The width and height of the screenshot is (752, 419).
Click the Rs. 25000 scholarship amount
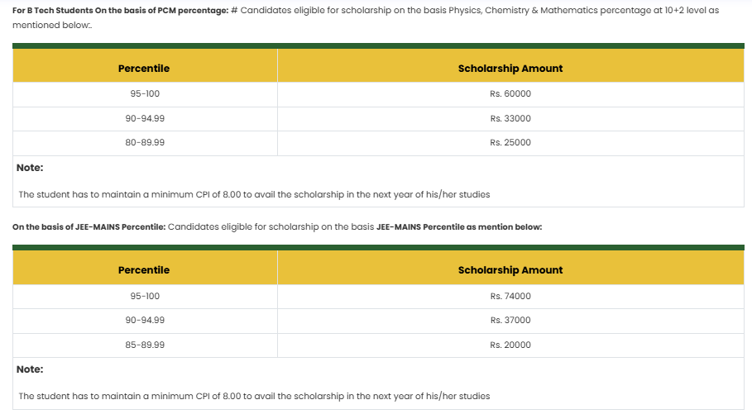pyautogui.click(x=510, y=143)
